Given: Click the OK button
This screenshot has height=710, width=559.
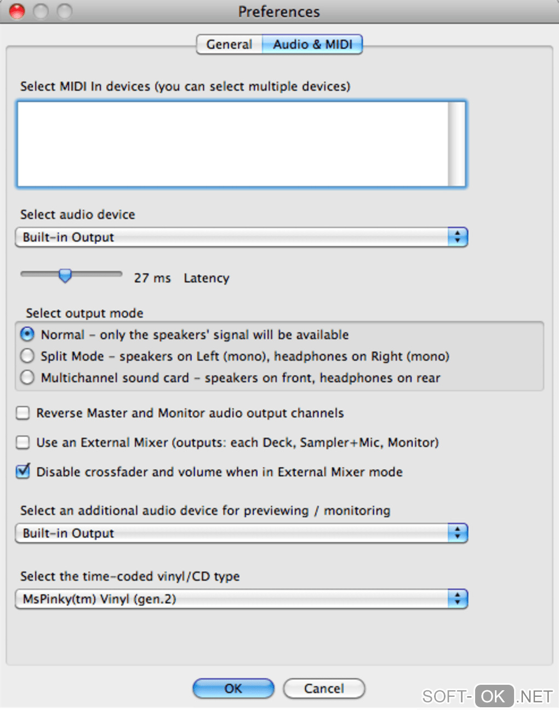Looking at the screenshot, I should [x=233, y=689].
